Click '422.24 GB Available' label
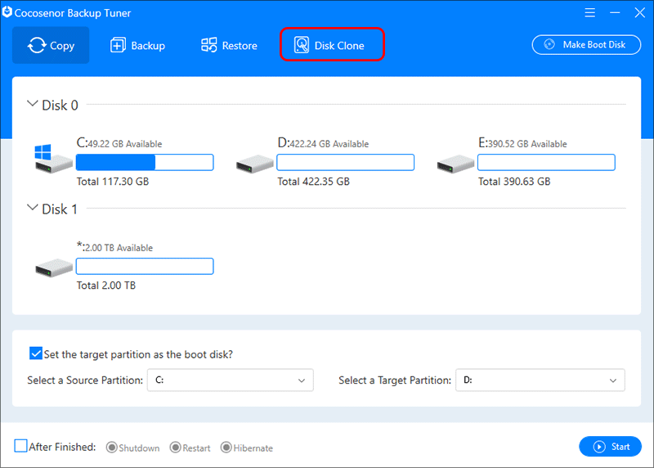Viewport: 654px width, 468px height. point(329,144)
